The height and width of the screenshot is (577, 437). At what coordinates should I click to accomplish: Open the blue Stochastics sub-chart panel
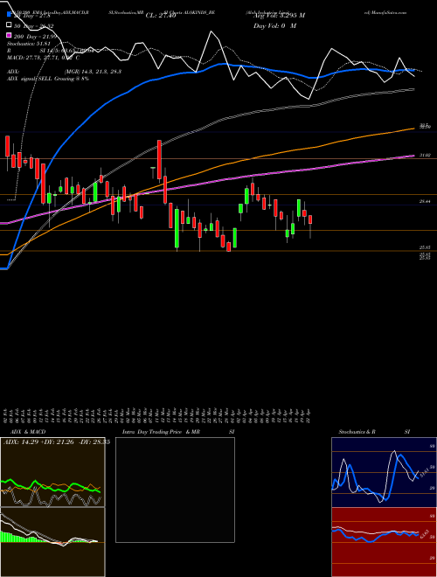coord(384,472)
